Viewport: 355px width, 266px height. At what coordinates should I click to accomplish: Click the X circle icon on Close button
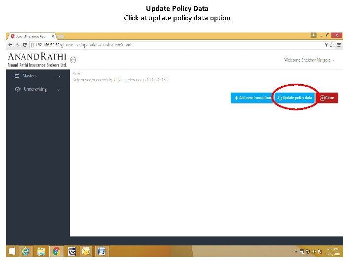coord(322,98)
